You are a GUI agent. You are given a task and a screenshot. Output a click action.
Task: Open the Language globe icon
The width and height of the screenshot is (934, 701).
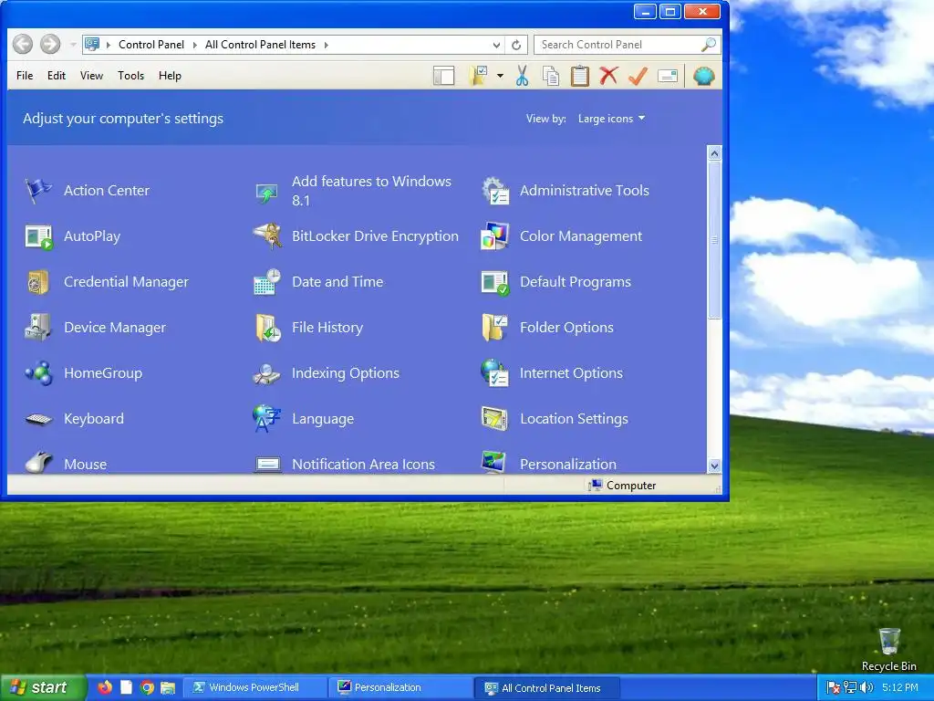tap(266, 419)
